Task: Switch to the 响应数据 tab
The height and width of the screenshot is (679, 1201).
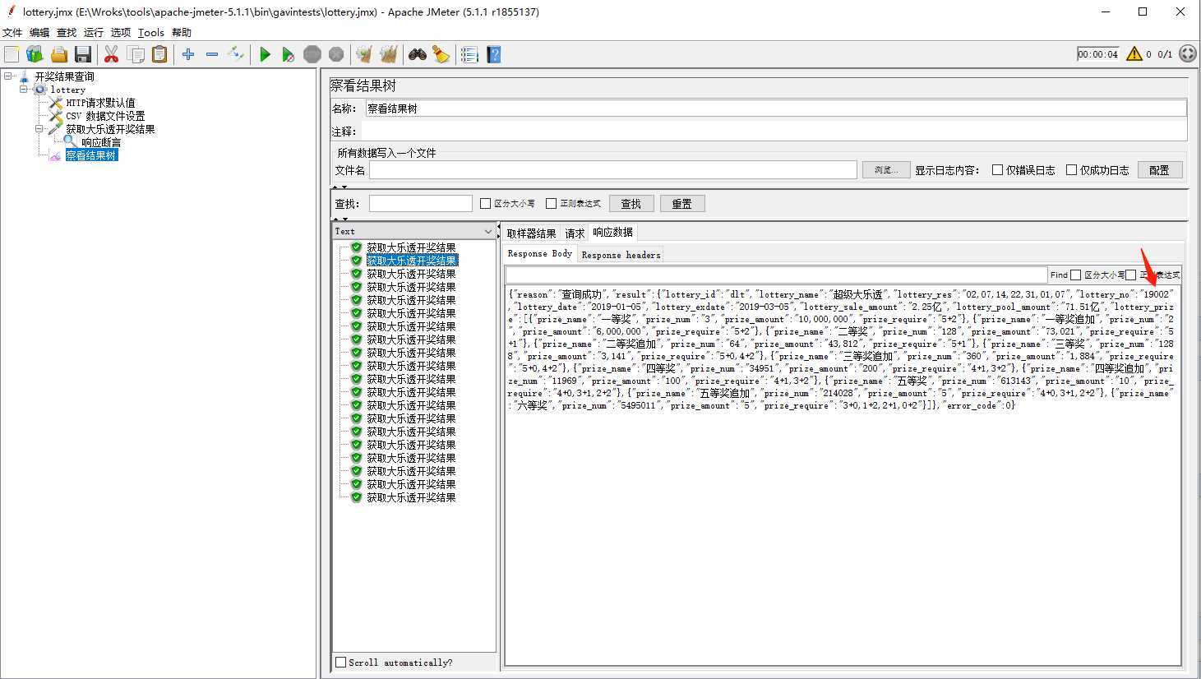Action: point(613,233)
